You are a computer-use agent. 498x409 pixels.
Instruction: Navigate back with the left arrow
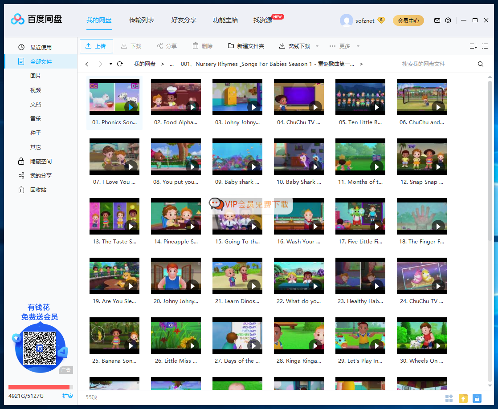point(87,64)
